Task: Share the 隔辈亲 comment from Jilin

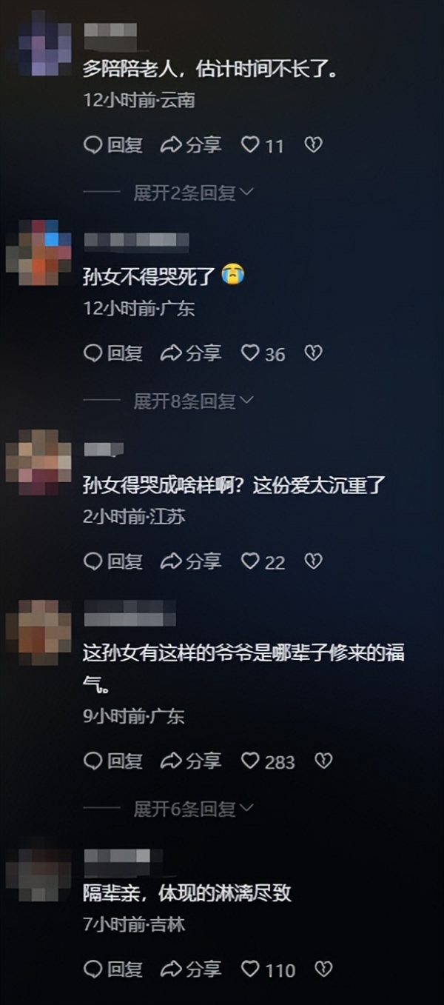Action: [191, 969]
